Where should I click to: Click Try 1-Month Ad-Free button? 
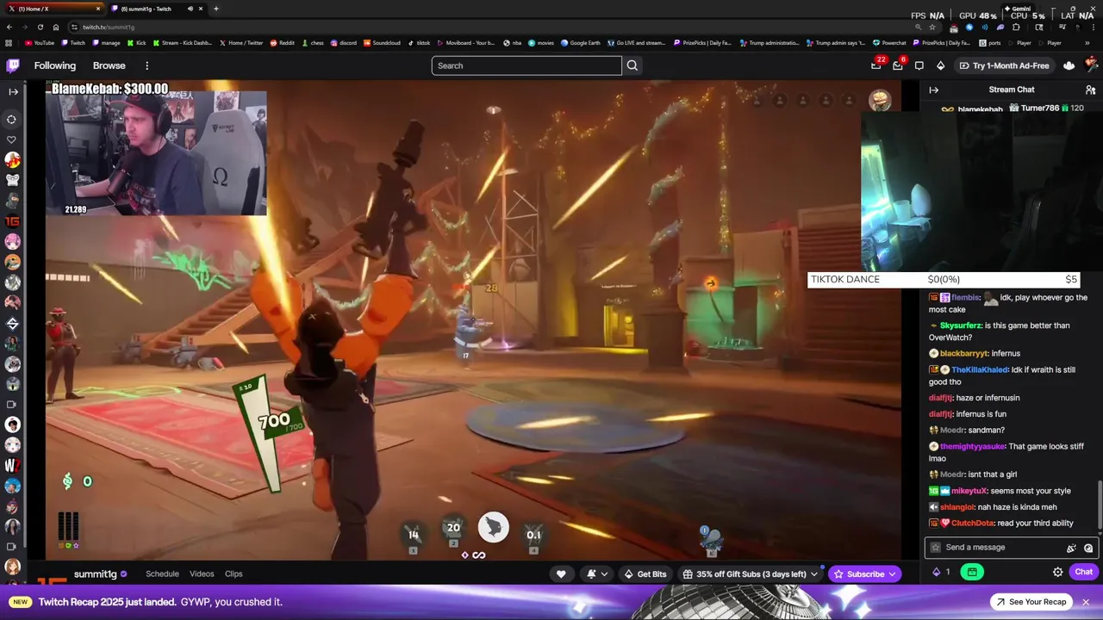coord(1003,65)
